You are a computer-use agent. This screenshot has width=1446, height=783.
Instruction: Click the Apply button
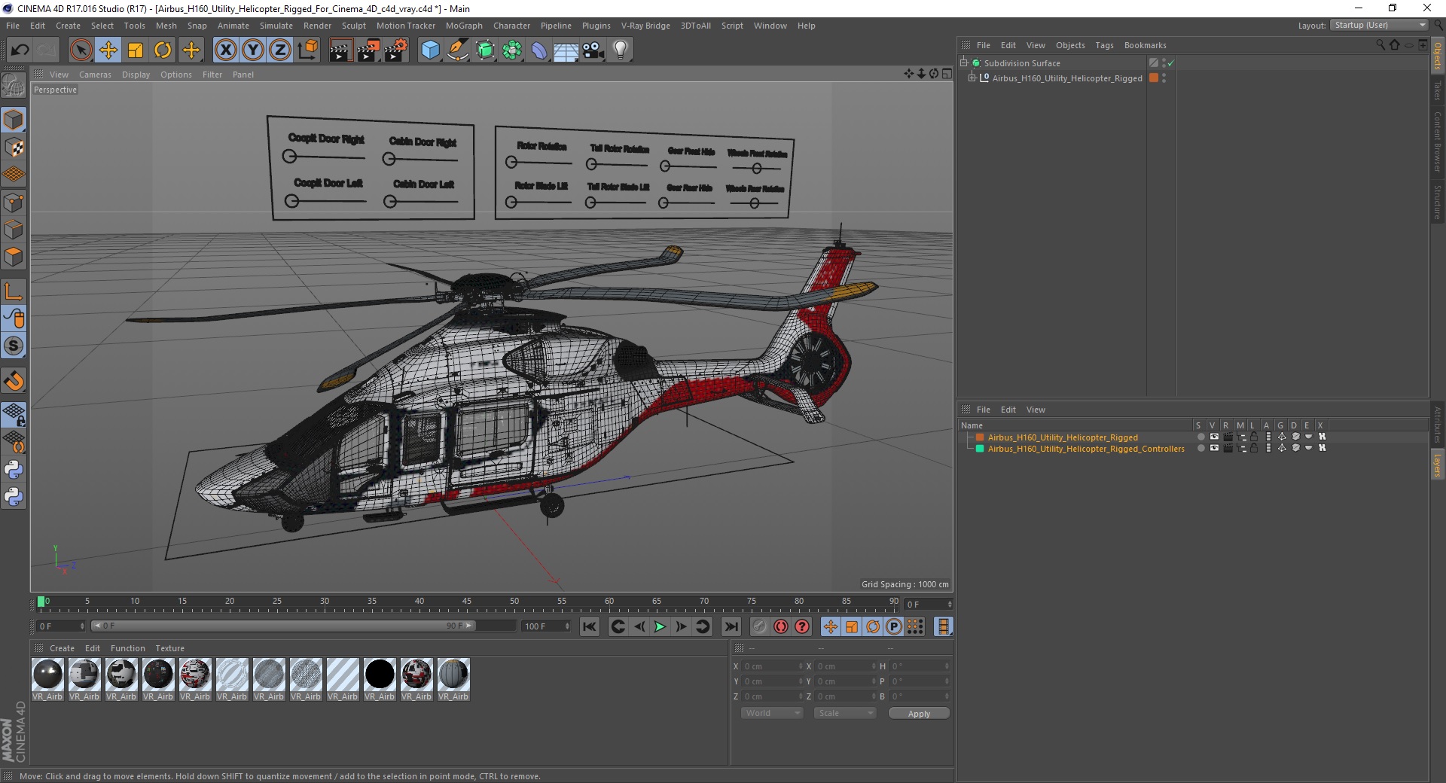(x=919, y=713)
